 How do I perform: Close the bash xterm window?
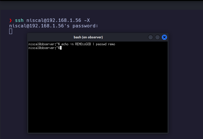tap(164, 37)
